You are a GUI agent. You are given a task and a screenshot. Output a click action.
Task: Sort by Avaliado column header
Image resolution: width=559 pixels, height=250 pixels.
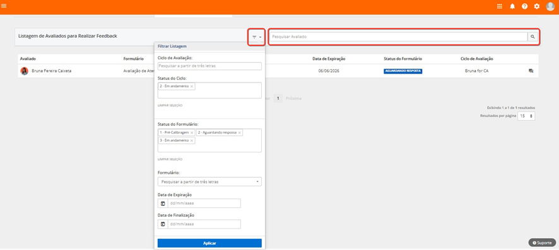pos(28,59)
